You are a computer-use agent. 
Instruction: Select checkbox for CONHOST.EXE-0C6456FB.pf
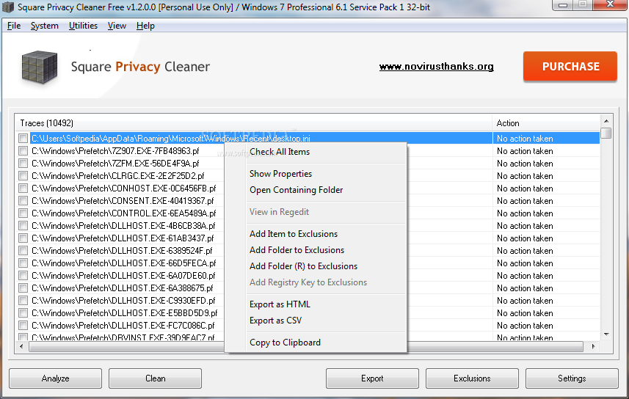pyautogui.click(x=23, y=188)
